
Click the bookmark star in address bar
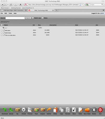click(80, 5)
